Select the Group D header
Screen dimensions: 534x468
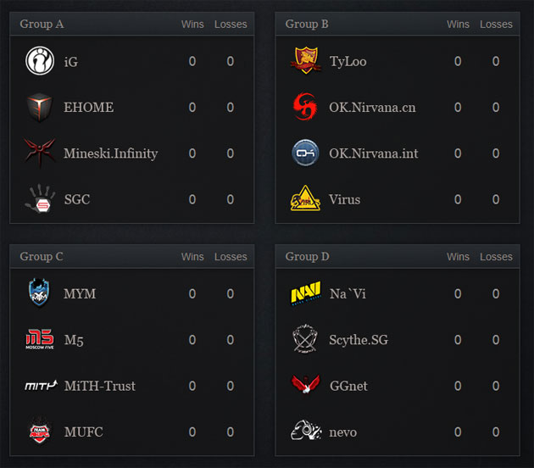coord(308,256)
